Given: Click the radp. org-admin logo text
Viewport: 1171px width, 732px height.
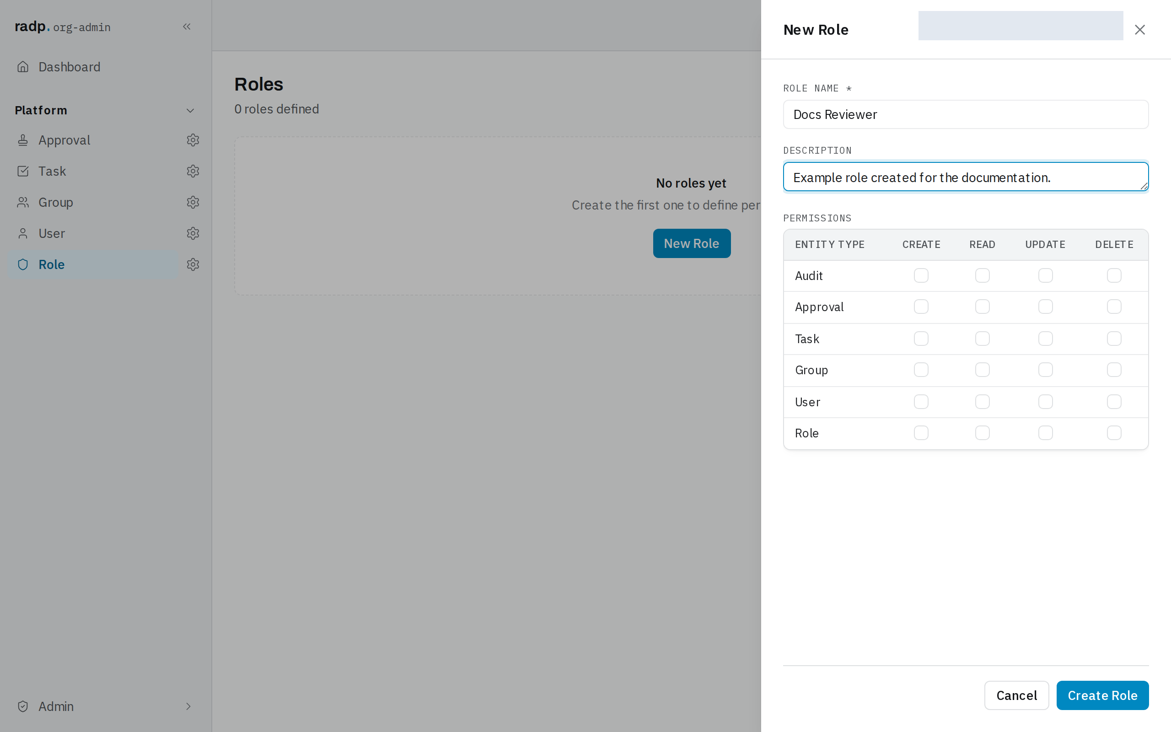Looking at the screenshot, I should tap(62, 27).
